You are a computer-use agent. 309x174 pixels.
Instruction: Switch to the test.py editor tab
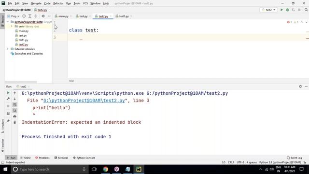tap(84, 16)
